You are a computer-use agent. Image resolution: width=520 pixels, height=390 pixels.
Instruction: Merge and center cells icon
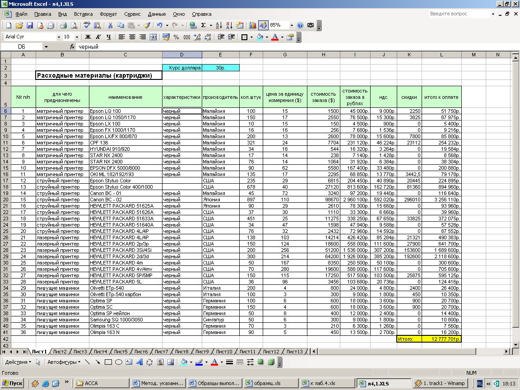point(153,37)
